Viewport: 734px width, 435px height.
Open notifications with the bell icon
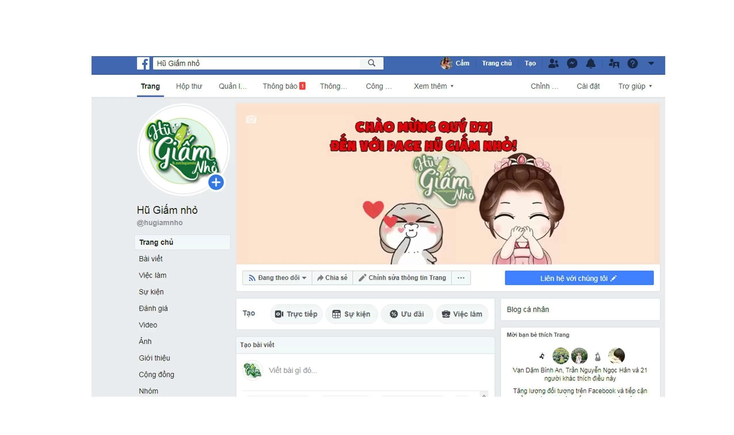pos(592,63)
